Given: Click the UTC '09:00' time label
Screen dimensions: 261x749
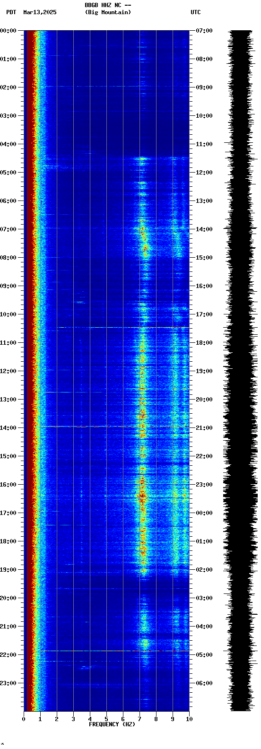Looking at the screenshot, I should 204,87.
